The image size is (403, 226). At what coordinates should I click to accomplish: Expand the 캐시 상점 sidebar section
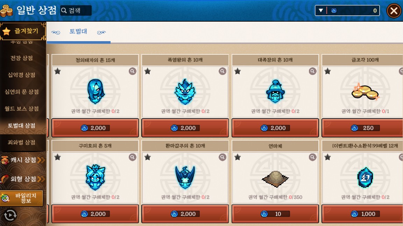23,160
